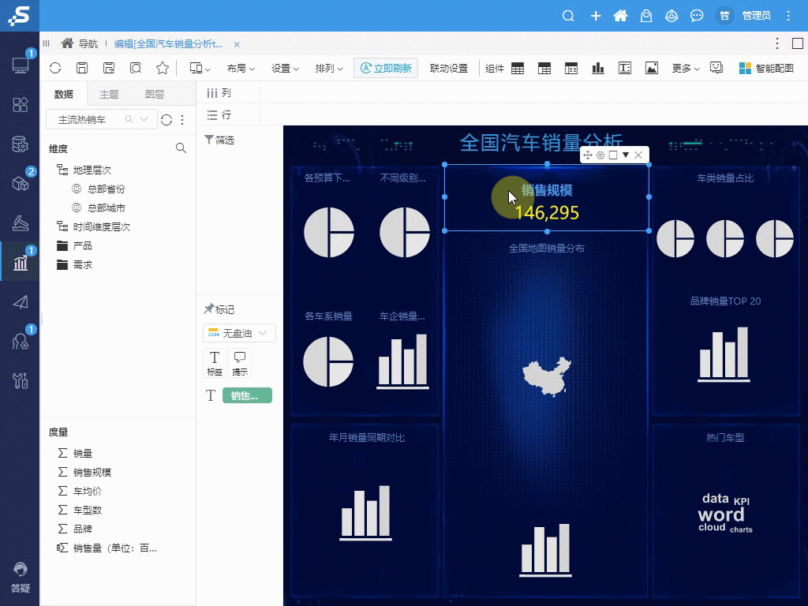This screenshot has height=606, width=808.
Task: Select the 总部城市 field
Action: [107, 208]
